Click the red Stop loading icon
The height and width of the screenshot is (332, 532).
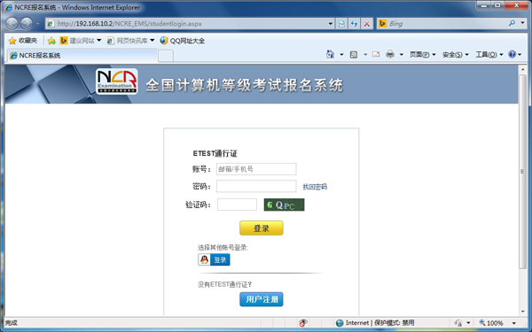tap(366, 24)
